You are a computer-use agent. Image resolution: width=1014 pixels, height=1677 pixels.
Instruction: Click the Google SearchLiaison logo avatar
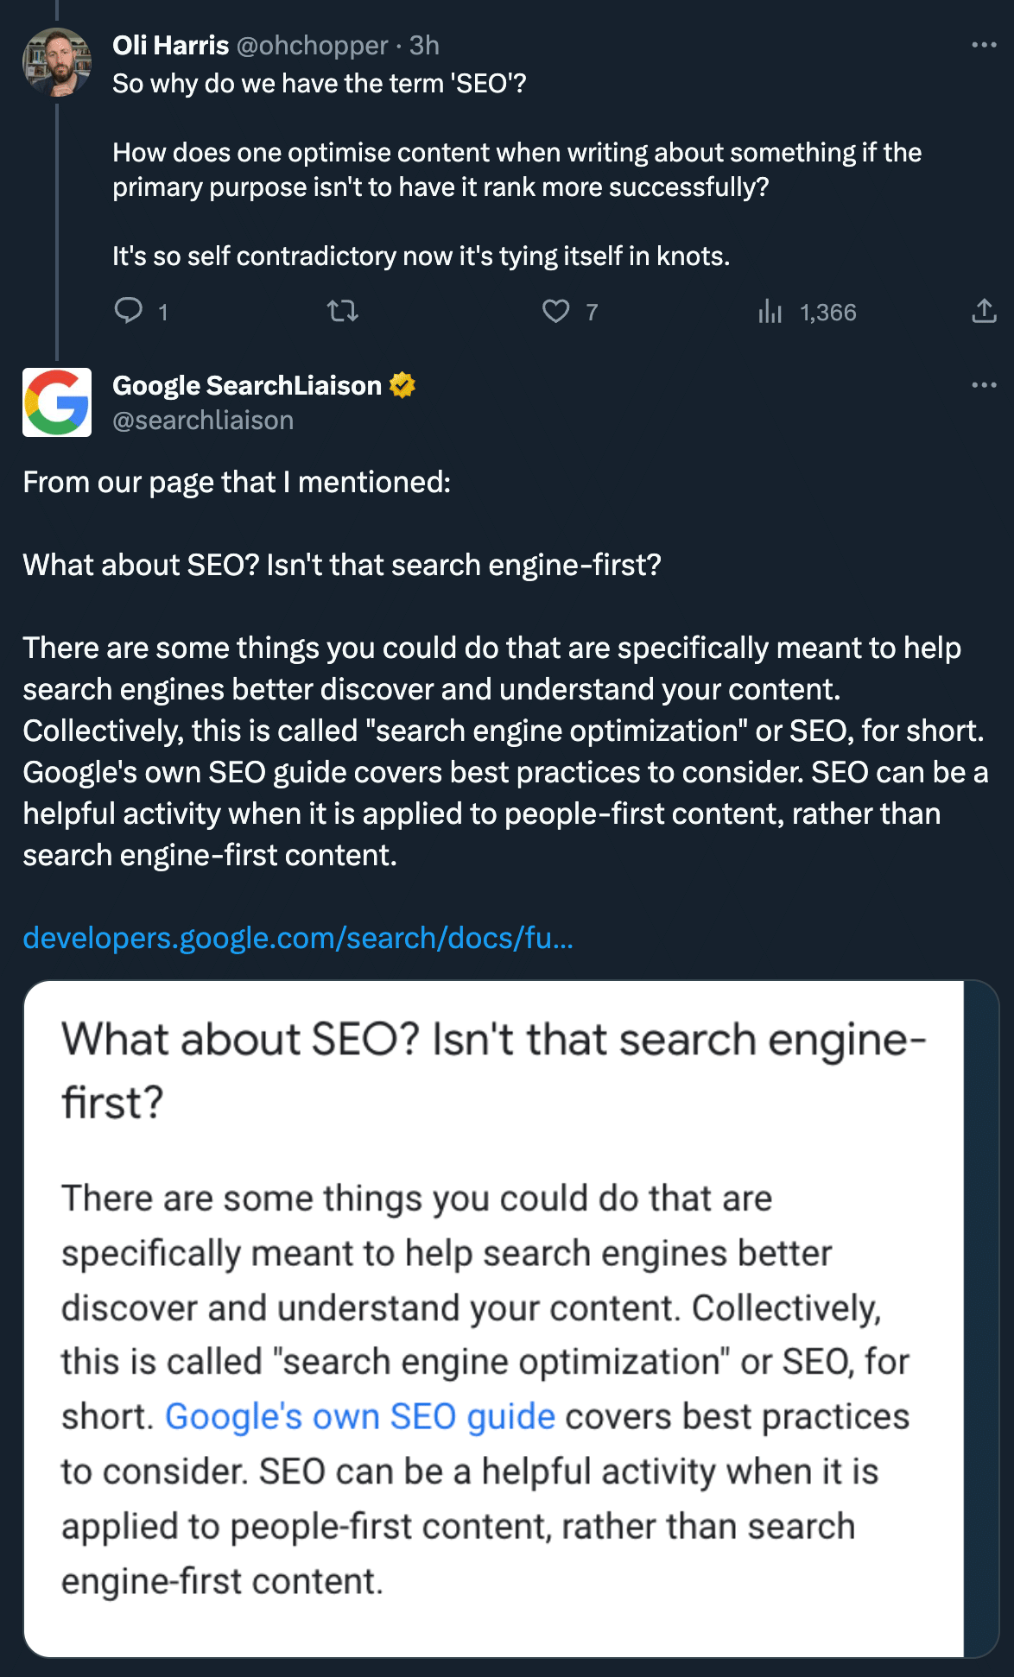(x=57, y=402)
